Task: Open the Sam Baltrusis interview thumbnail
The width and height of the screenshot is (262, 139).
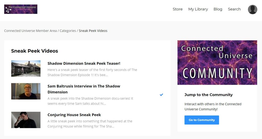Action: [26, 91]
